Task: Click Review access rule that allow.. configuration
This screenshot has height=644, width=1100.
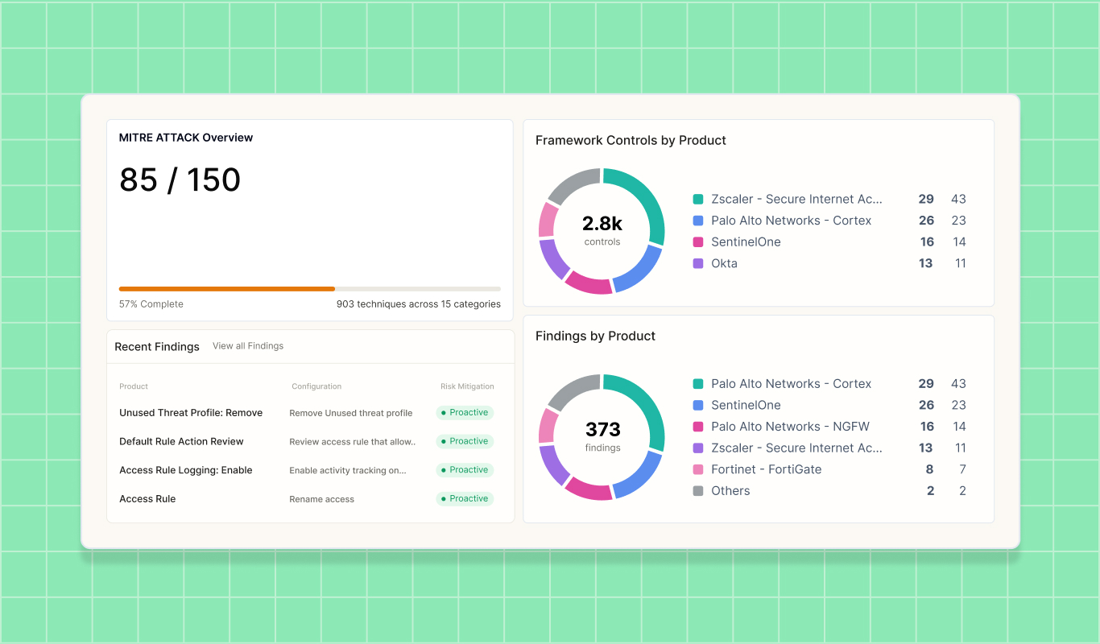Action: tap(353, 441)
